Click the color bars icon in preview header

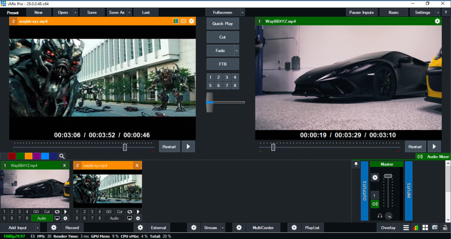[175, 21]
